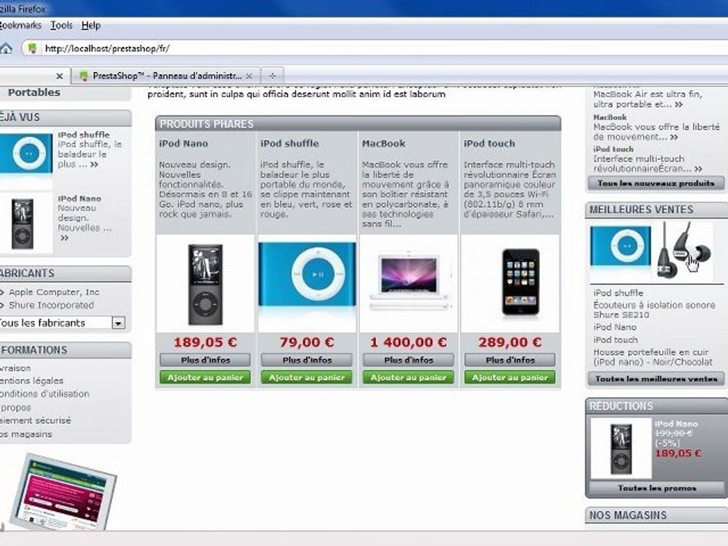Image resolution: width=728 pixels, height=546 pixels.
Task: Open the Bookmarks menu
Action: [x=20, y=25]
